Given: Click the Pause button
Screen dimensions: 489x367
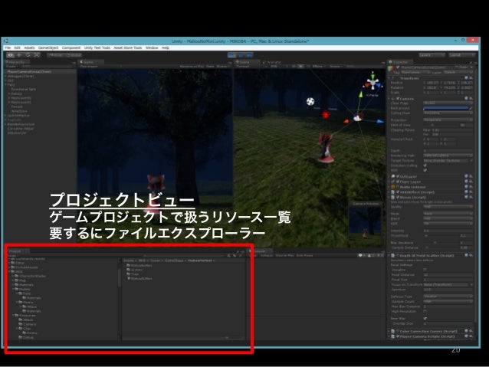Looking at the screenshot, I should 241,55.
